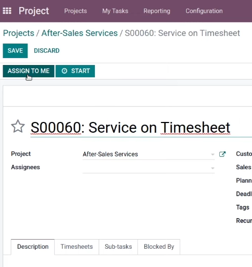Open the apps grid menu icon
The width and height of the screenshot is (252, 267).
[7, 11]
